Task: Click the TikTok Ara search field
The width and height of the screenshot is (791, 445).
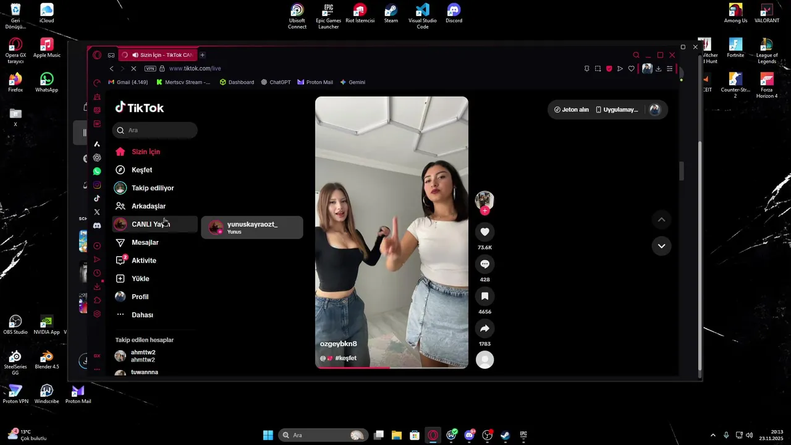Action: coord(155,130)
